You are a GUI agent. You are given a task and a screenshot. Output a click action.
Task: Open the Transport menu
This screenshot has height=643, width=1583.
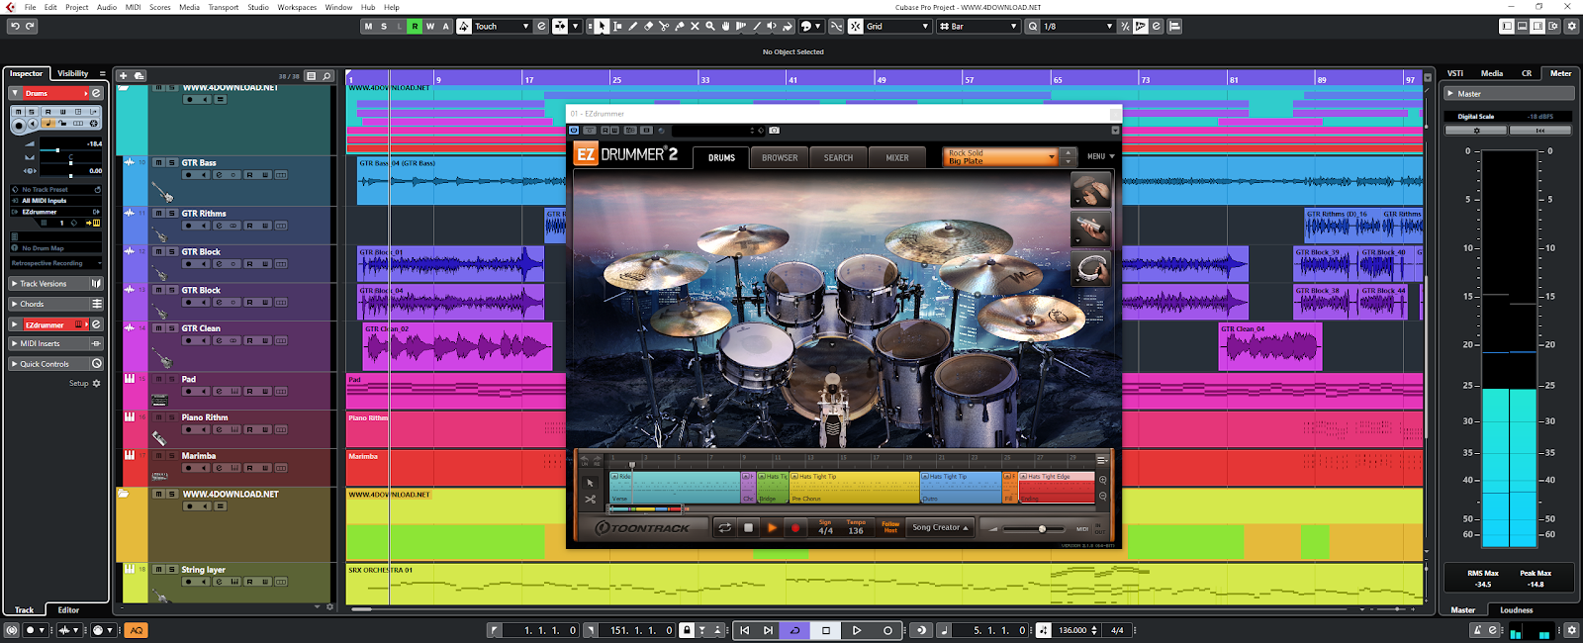[x=224, y=7]
